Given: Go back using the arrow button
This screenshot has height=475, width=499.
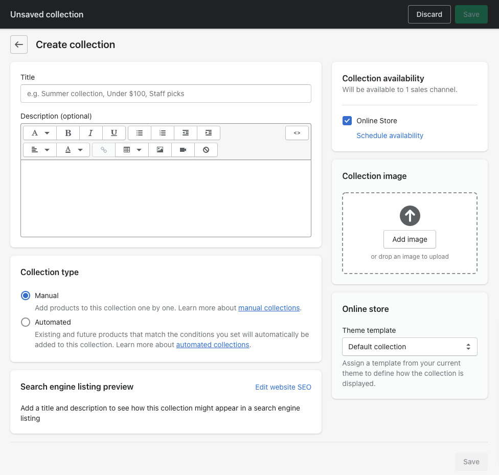Looking at the screenshot, I should coord(19,44).
